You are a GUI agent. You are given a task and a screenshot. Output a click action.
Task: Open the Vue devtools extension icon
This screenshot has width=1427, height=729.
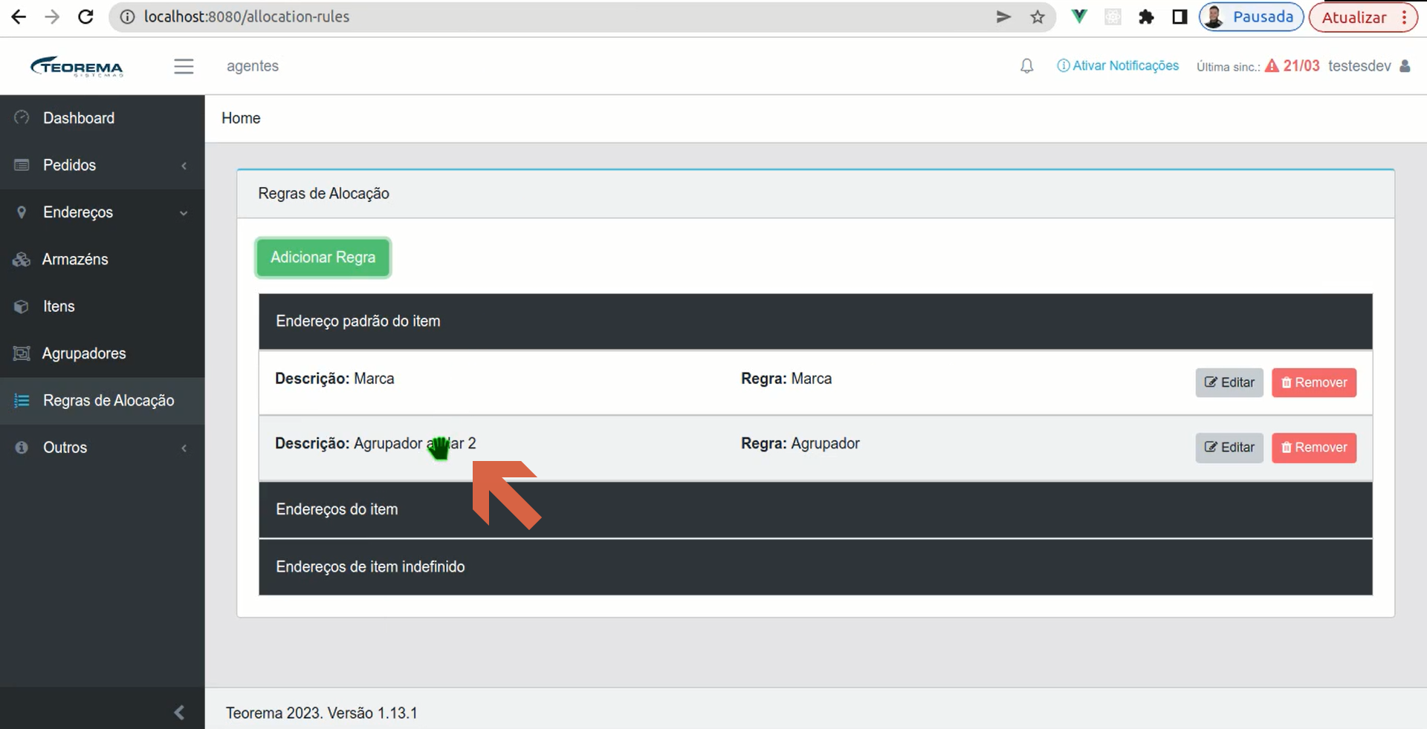point(1079,16)
